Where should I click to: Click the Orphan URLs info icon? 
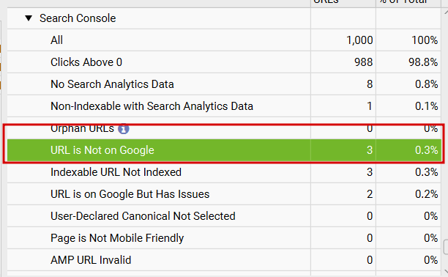click(x=124, y=129)
